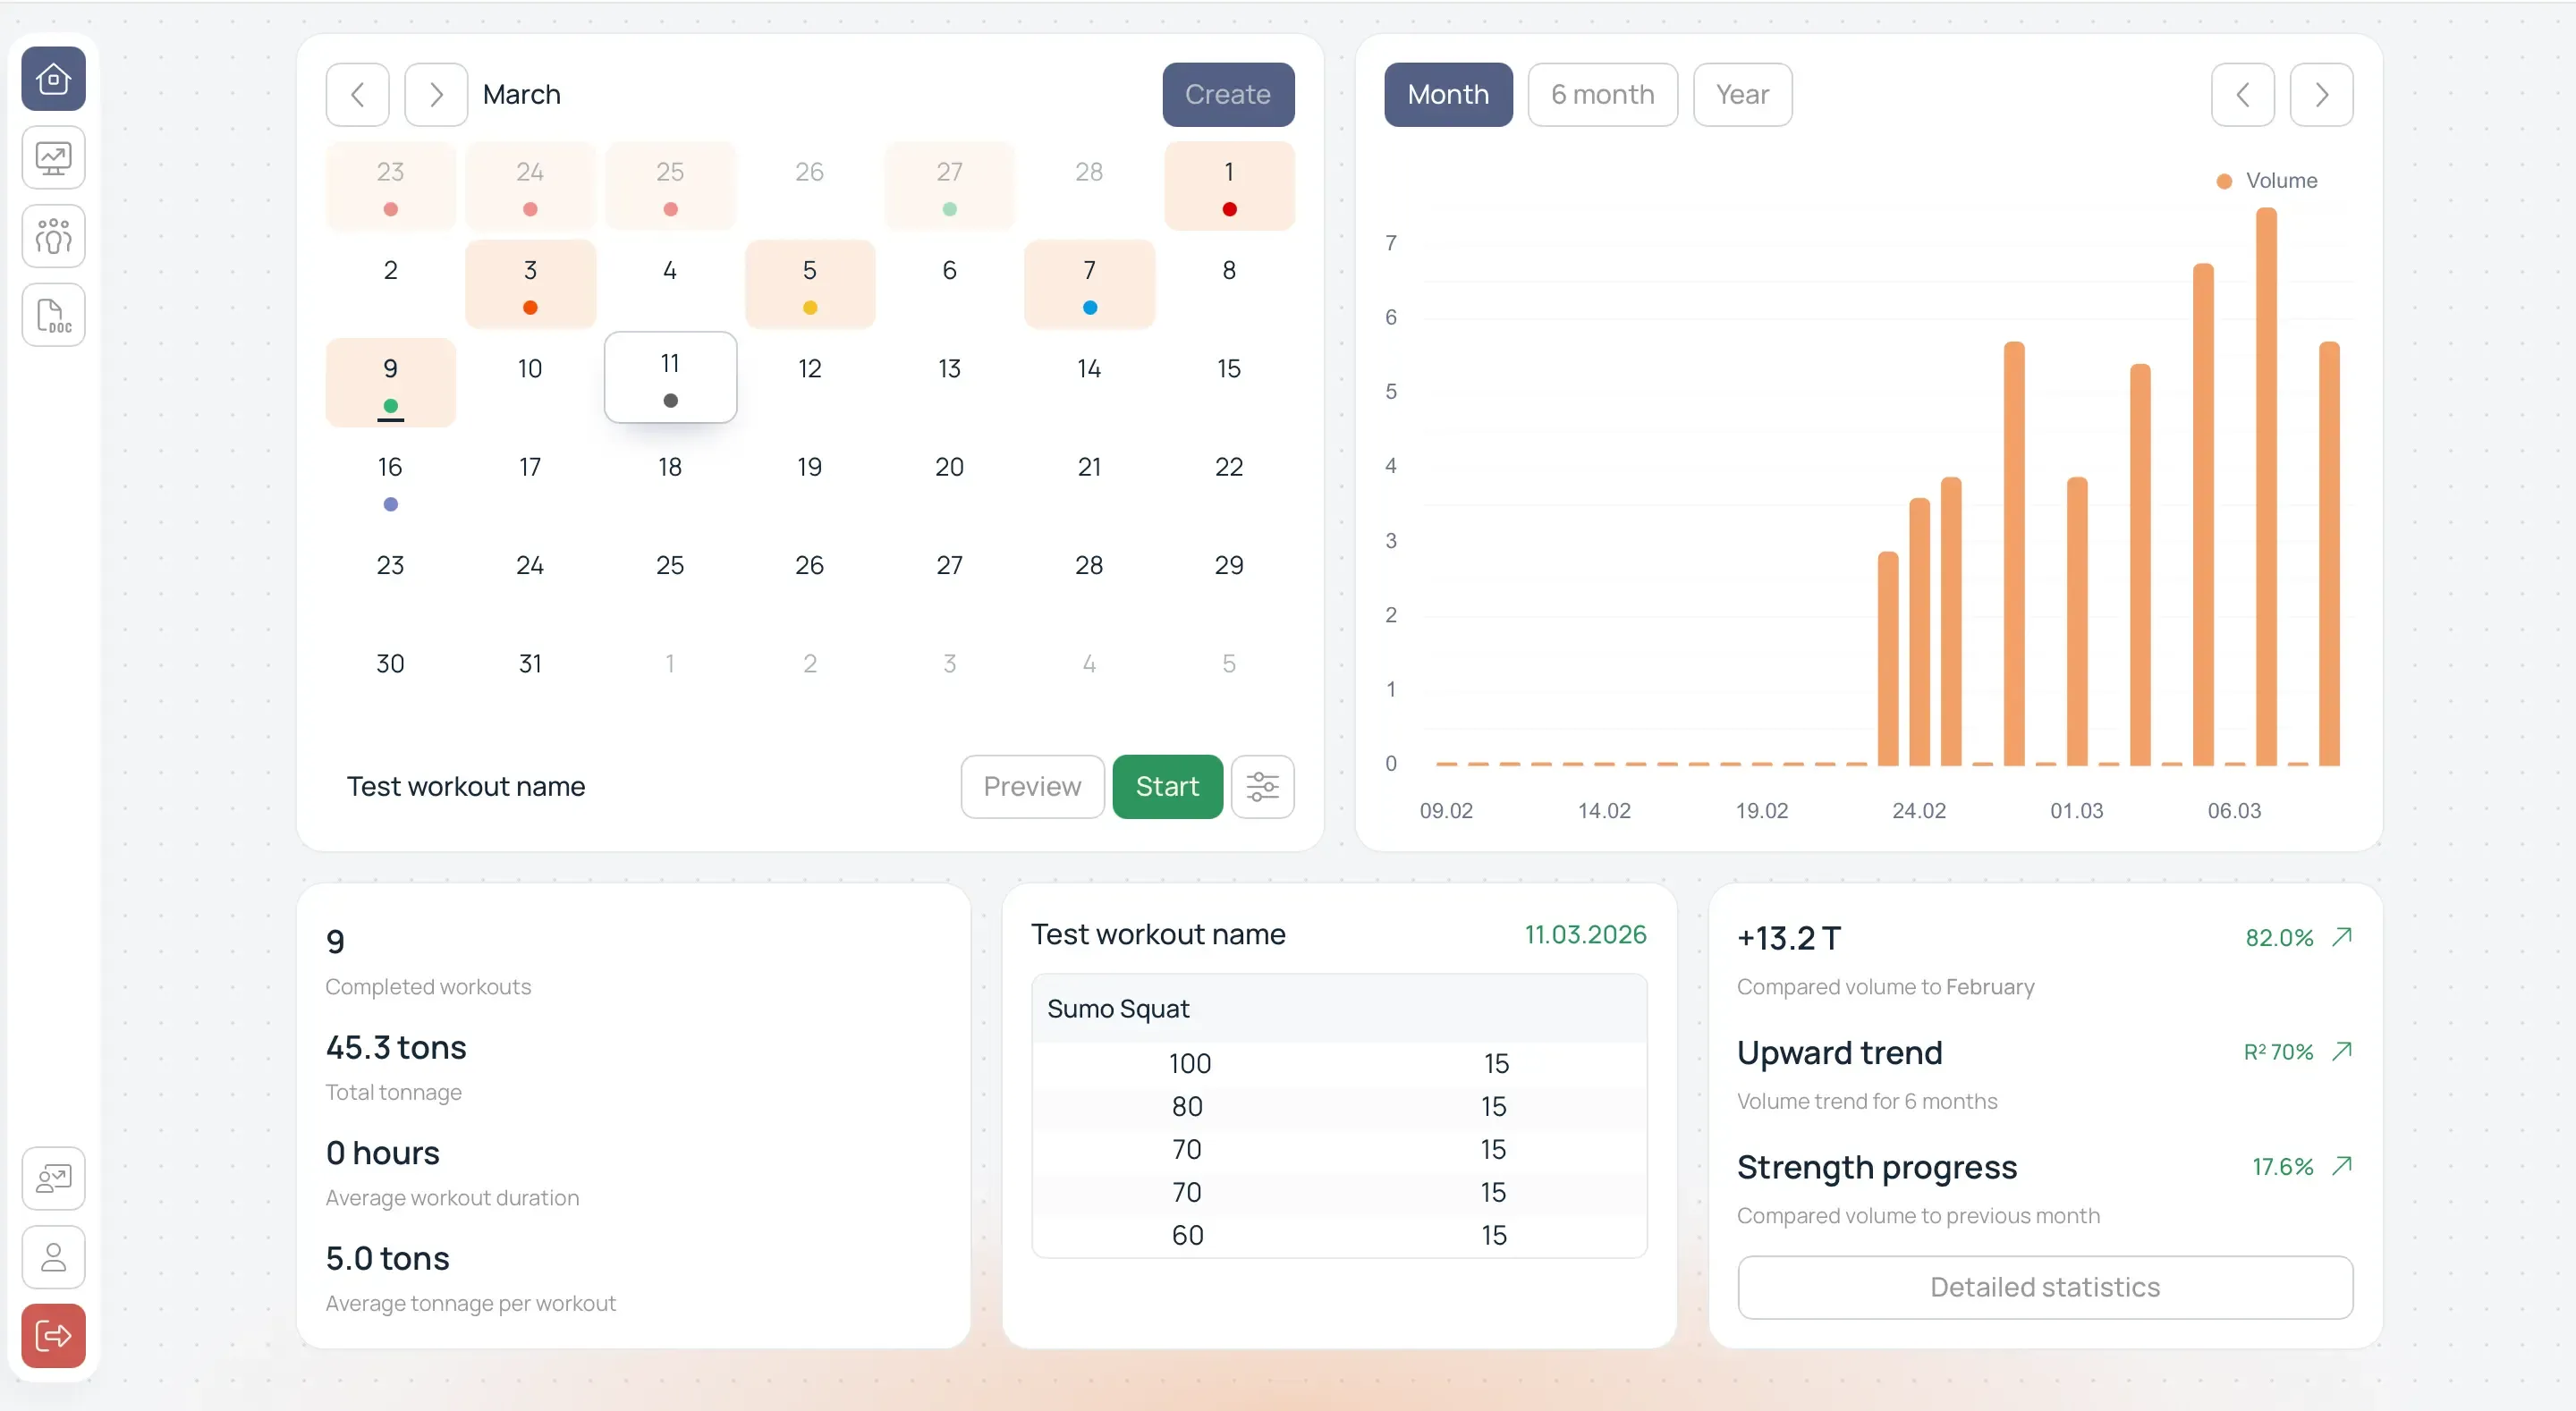
Task: Show next chart period
Action: tap(2321, 94)
